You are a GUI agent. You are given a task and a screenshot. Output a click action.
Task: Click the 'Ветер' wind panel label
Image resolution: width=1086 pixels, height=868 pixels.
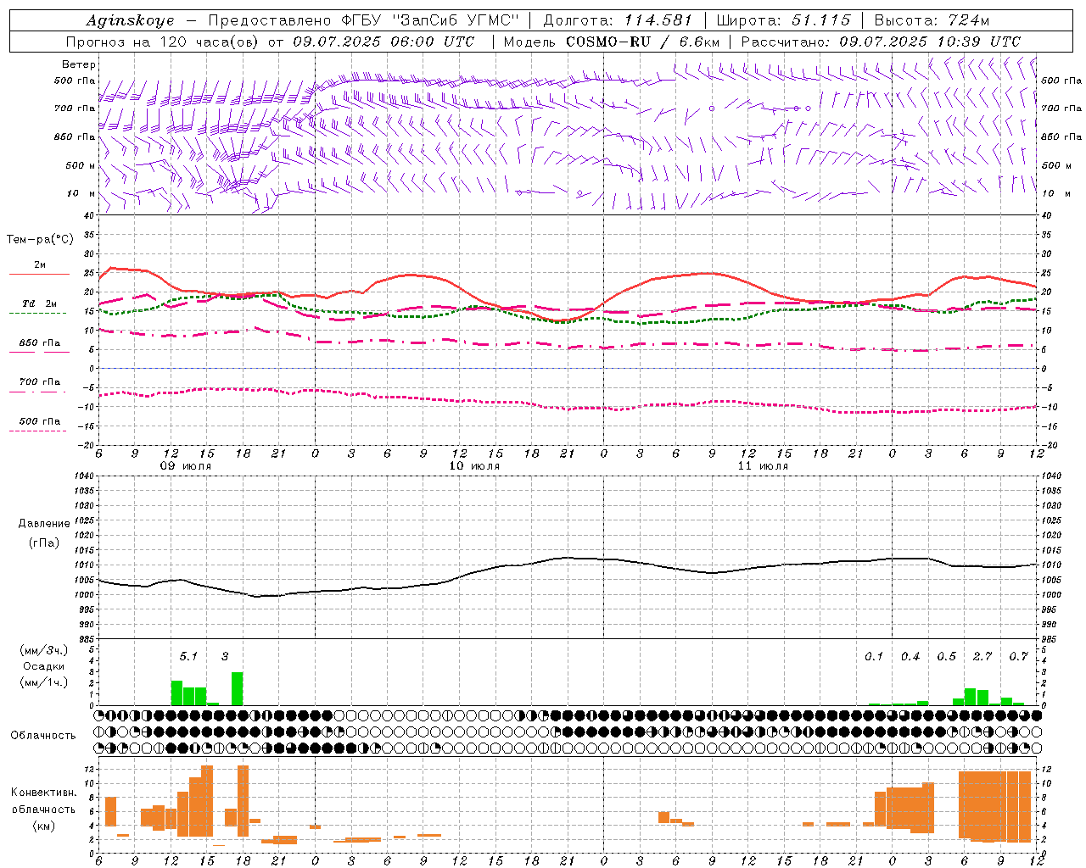79,64
